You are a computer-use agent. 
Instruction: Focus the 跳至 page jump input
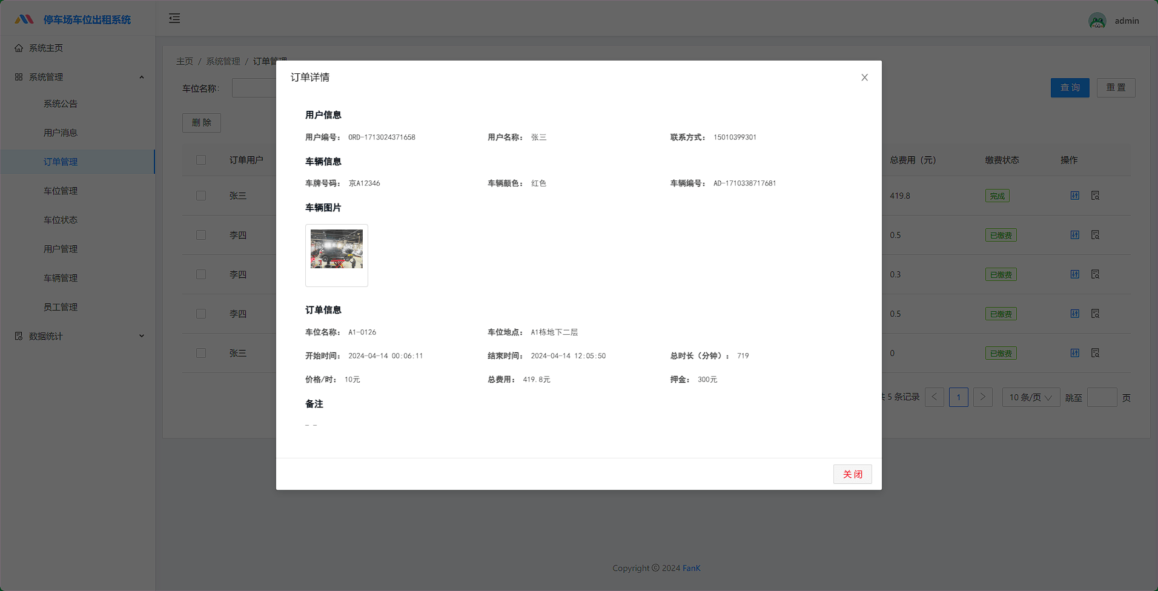pos(1102,397)
